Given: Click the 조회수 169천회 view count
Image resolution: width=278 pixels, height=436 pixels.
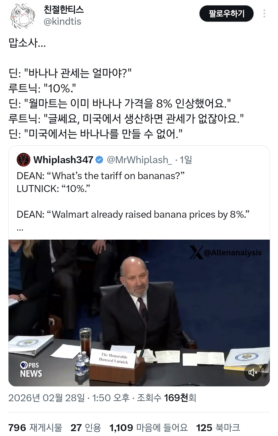Looking at the screenshot, I should 166,398.
